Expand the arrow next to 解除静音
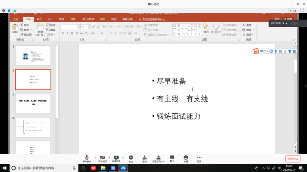The width and height of the screenshot is (307, 172). pos(96,158)
